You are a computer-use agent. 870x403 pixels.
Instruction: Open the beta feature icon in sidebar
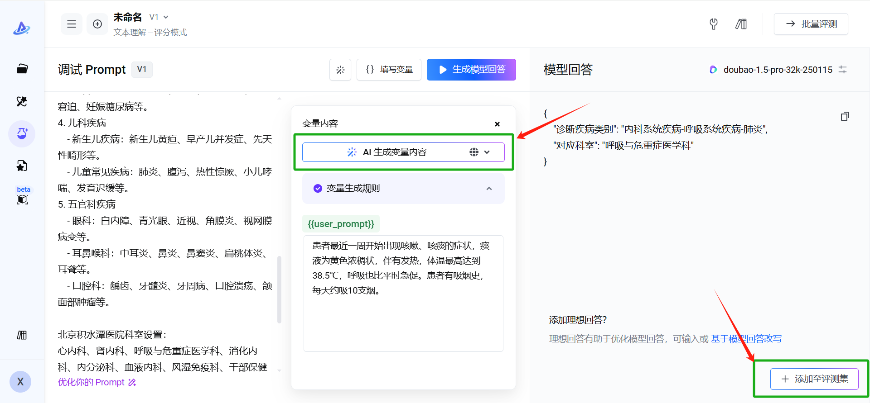[23, 199]
